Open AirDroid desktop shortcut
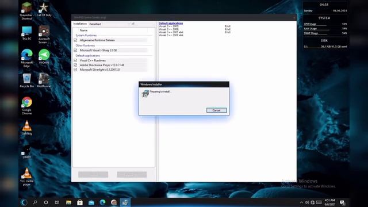The image size is (368, 207). (44, 56)
